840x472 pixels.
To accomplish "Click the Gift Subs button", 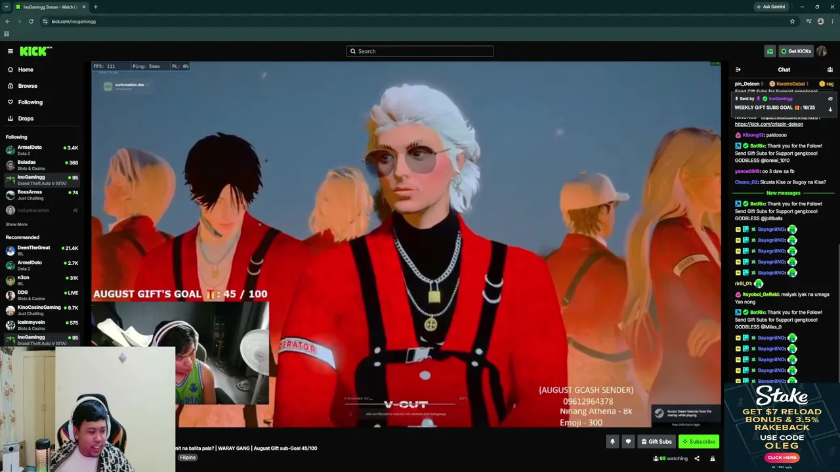I will (656, 441).
